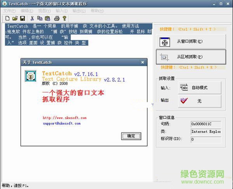Click the Help question mark icon

click(64, 18)
